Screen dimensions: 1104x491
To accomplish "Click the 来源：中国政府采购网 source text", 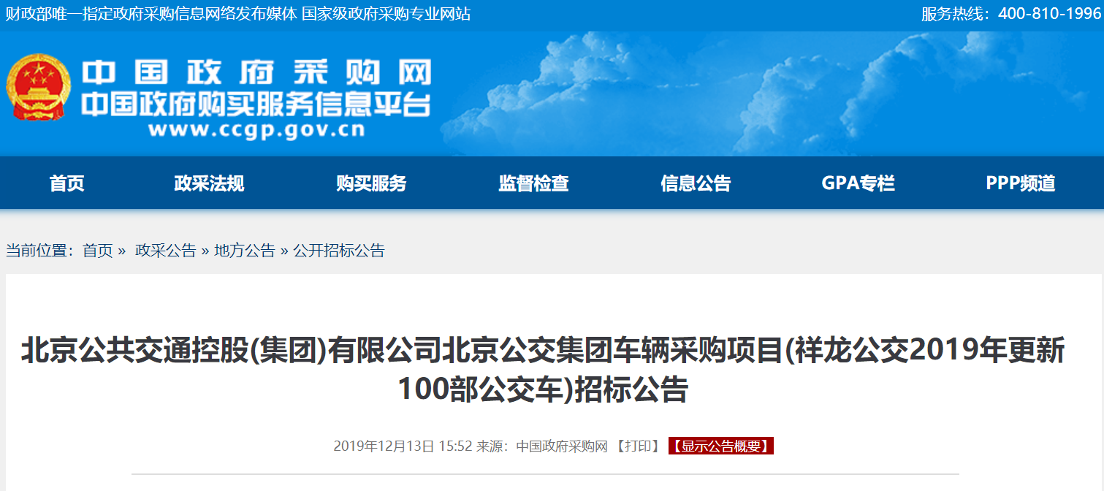I will (x=542, y=446).
